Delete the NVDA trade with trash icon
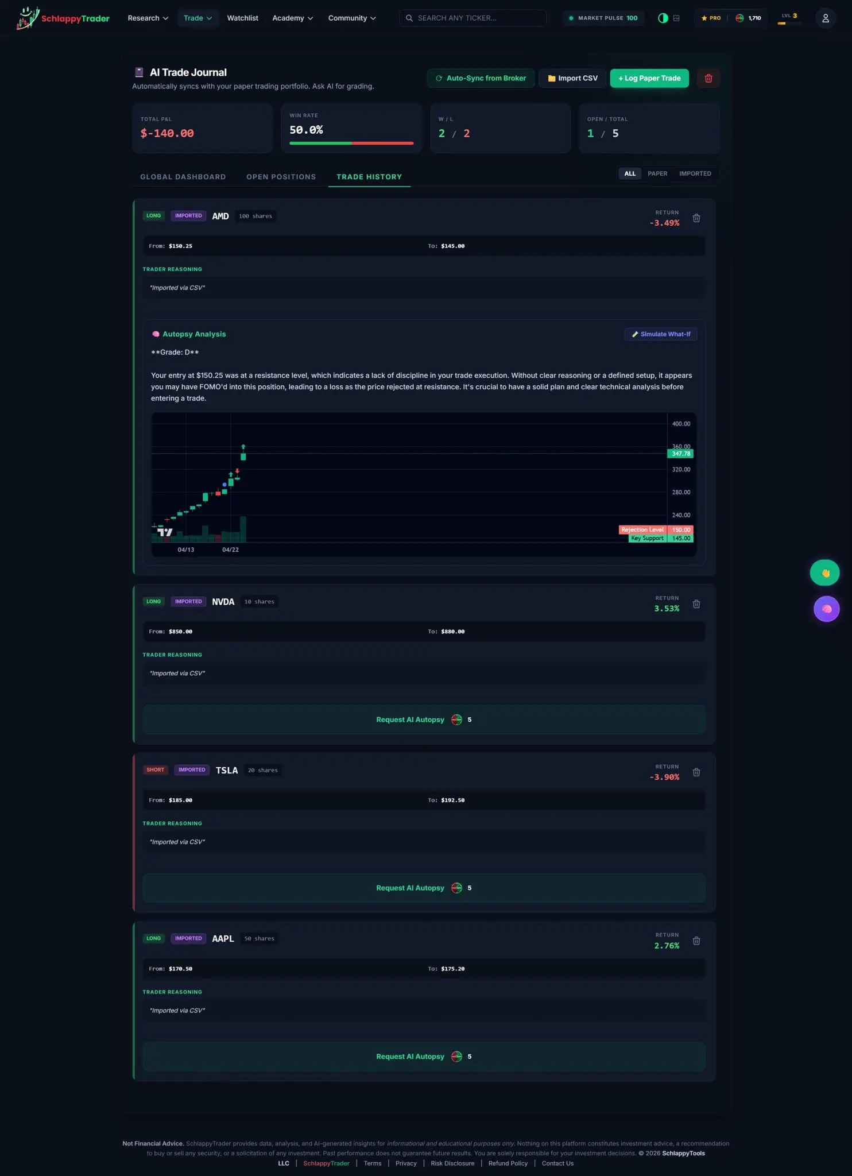The height and width of the screenshot is (1176, 852). pos(696,604)
